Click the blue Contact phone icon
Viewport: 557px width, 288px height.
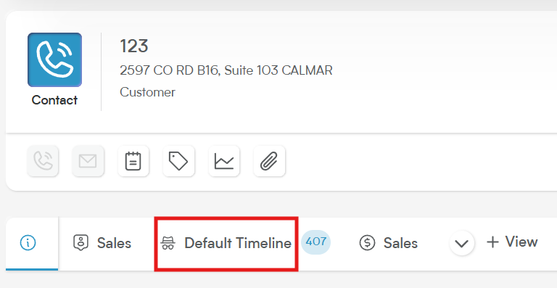pos(54,59)
